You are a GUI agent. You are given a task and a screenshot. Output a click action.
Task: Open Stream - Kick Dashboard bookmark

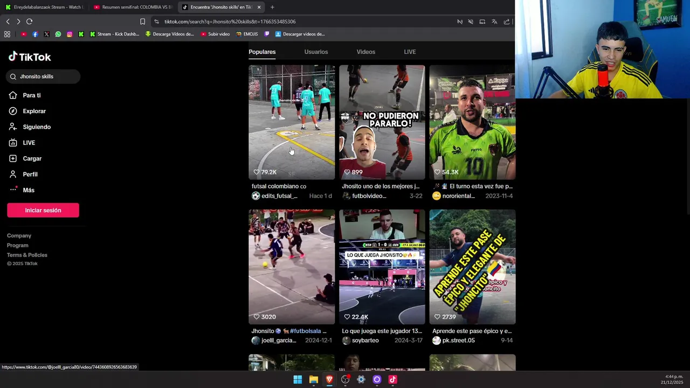coord(114,34)
